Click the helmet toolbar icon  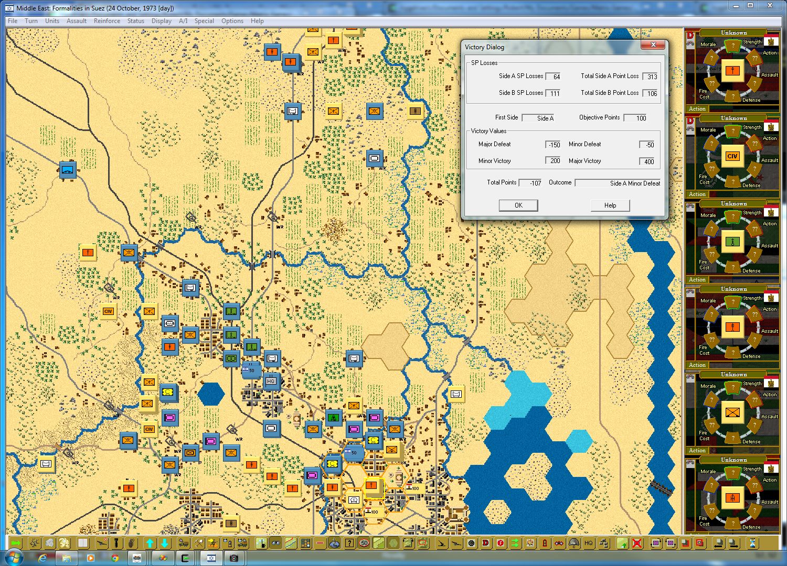574,543
